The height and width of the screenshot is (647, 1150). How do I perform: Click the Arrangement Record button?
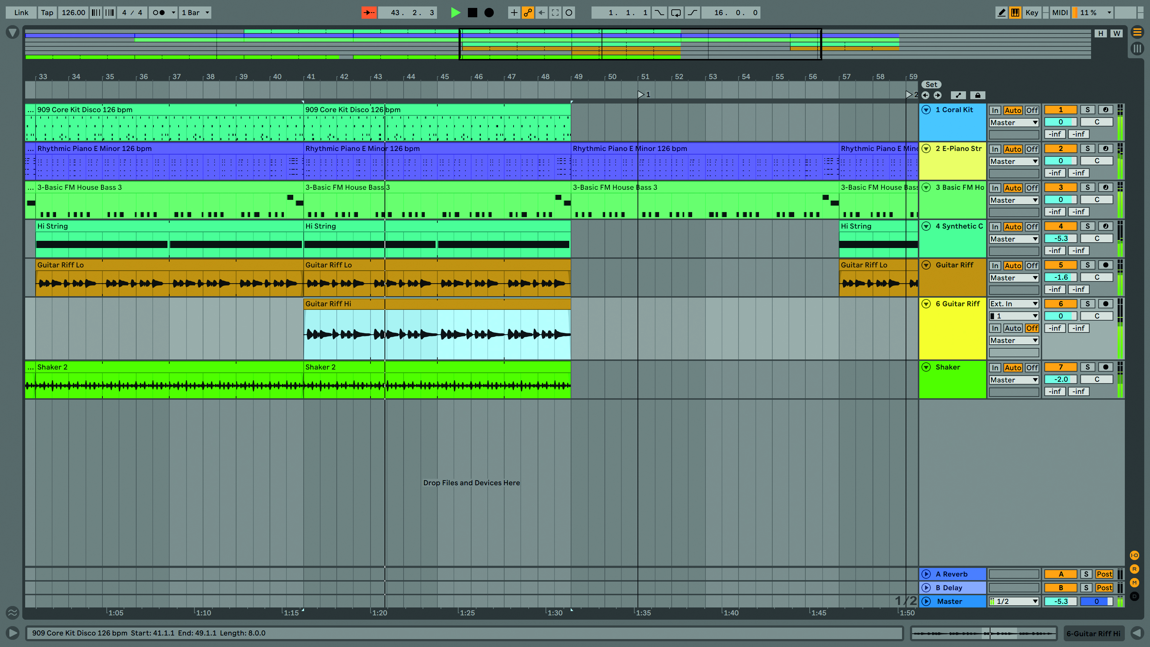click(489, 13)
